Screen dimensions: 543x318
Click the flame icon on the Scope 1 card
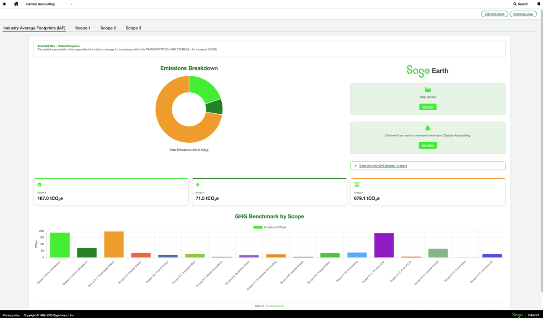tap(40, 184)
